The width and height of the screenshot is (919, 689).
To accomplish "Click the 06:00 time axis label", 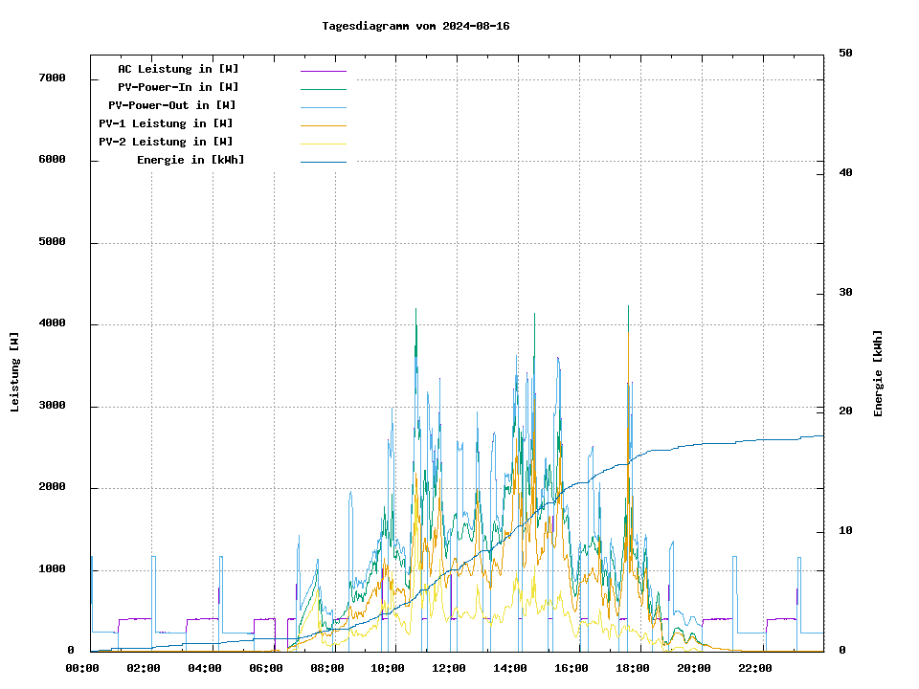I will pos(266,668).
